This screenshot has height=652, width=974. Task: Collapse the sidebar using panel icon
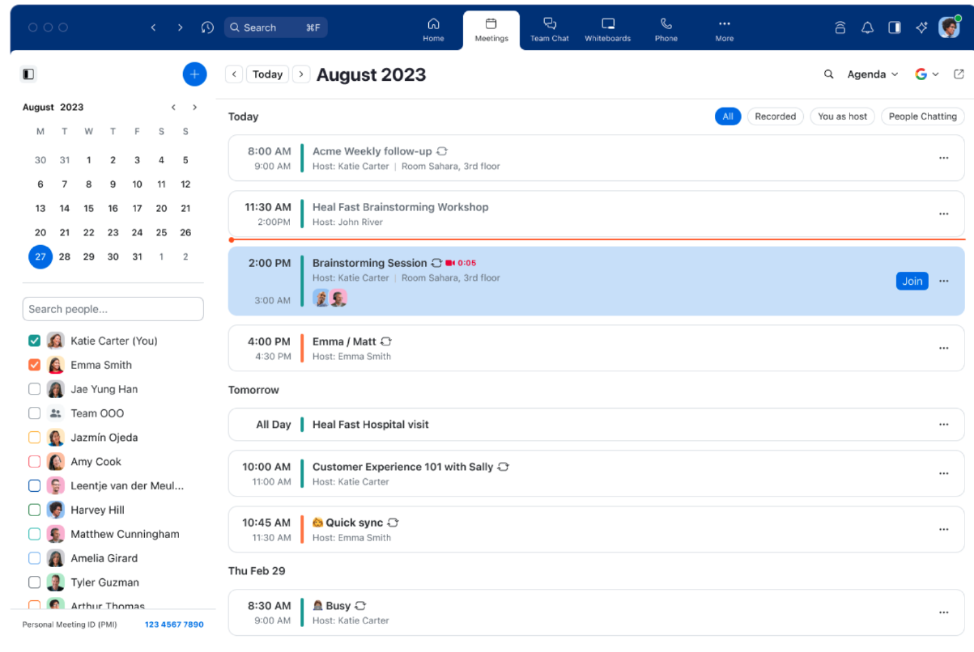[x=28, y=74]
